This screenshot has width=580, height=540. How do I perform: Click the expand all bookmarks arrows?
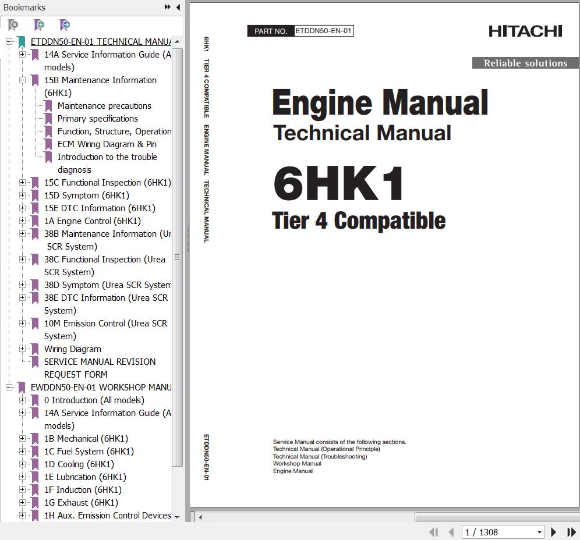(x=168, y=7)
